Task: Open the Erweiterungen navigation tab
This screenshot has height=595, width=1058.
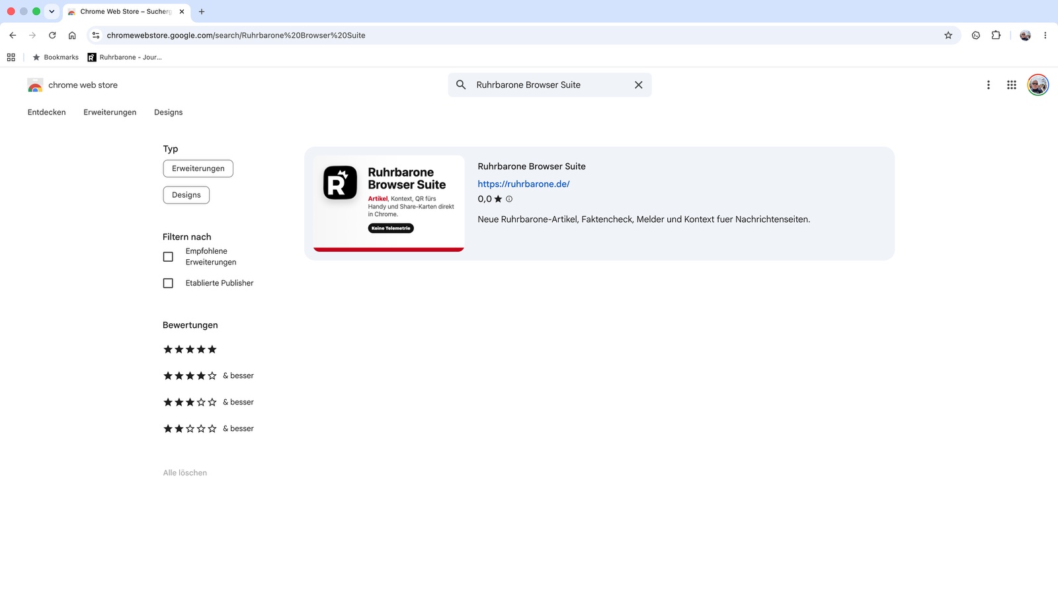Action: pyautogui.click(x=110, y=112)
